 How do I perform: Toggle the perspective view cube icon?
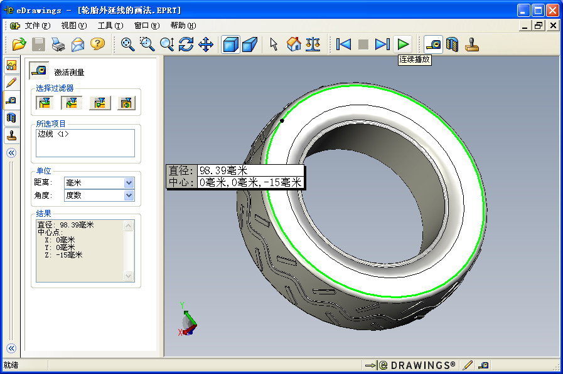click(x=250, y=44)
